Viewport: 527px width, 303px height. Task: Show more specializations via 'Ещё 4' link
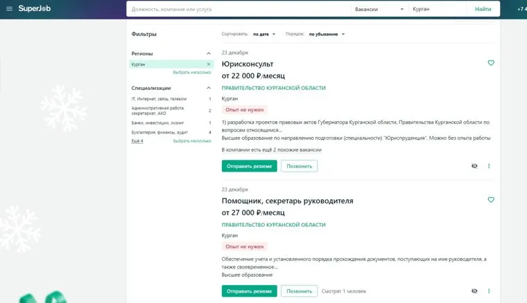click(x=137, y=140)
